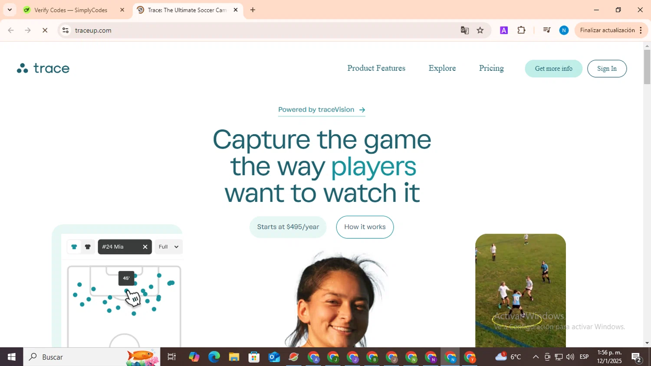The width and height of the screenshot is (651, 366).
Task: Open the network status tray icon
Action: tap(559, 357)
